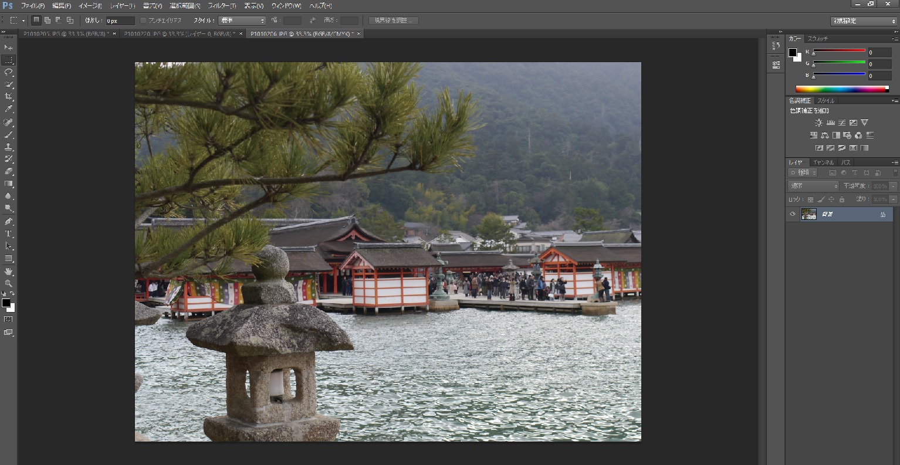Image resolution: width=900 pixels, height=465 pixels.
Task: Hide the 背景 layer with eye icon
Action: (x=793, y=214)
